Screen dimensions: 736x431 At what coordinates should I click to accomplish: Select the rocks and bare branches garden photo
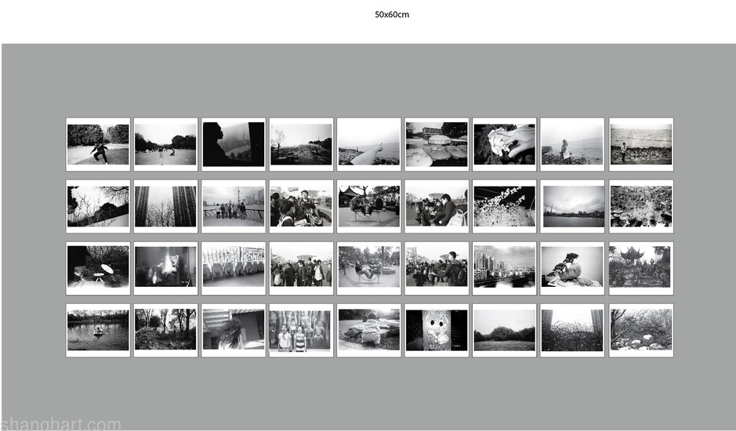pyautogui.click(x=641, y=330)
